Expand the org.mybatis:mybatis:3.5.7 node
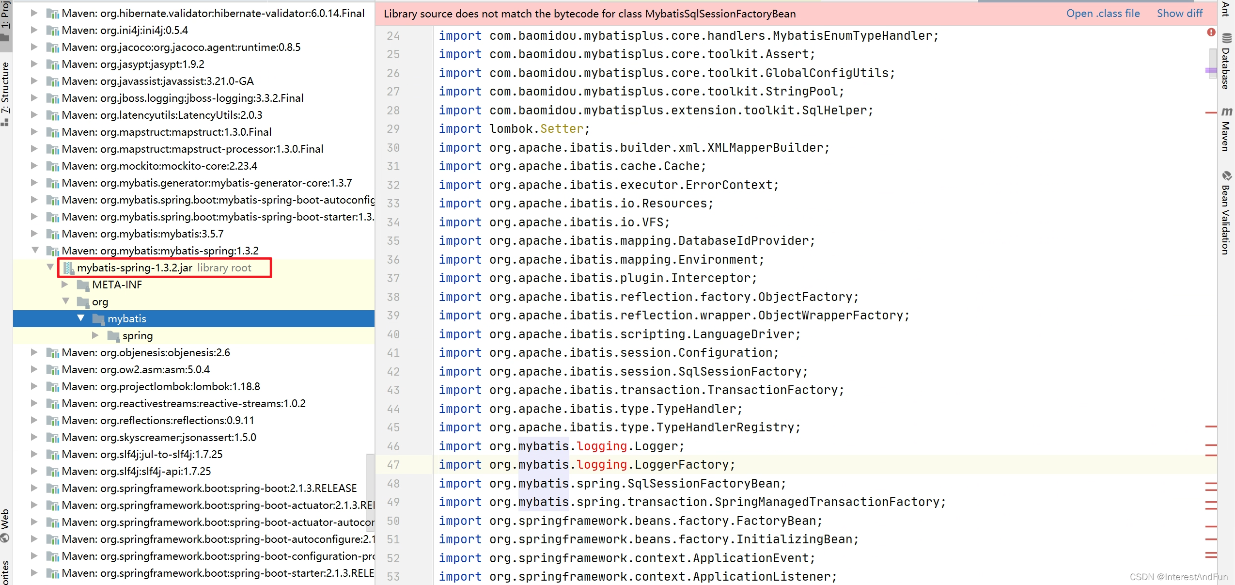Image resolution: width=1235 pixels, height=585 pixels. pos(34,234)
